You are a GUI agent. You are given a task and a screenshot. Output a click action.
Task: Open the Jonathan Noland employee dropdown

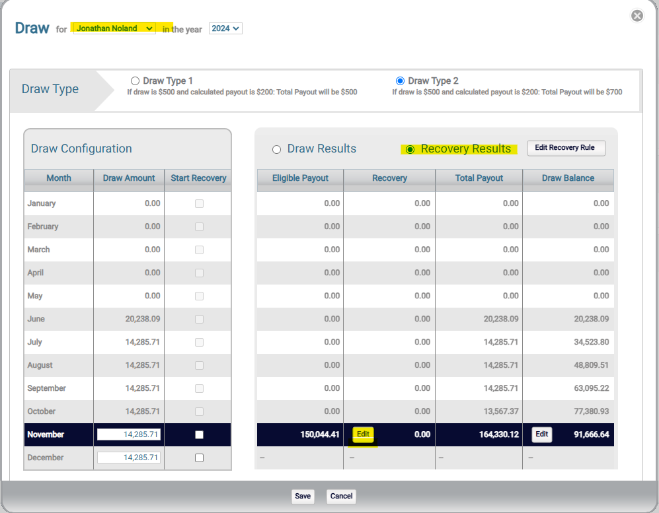[114, 28]
